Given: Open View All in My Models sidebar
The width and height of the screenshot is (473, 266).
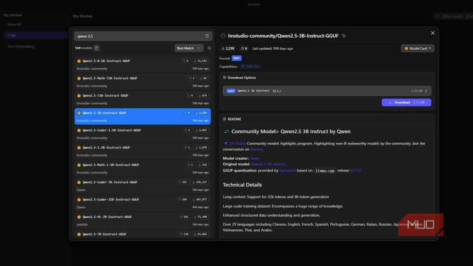Looking at the screenshot, I should (14, 25).
